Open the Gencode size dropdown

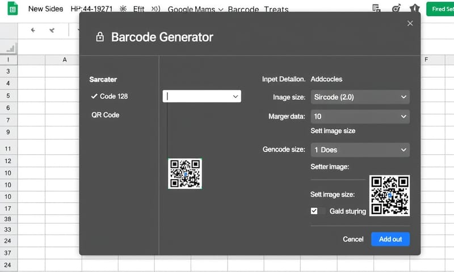click(x=360, y=150)
